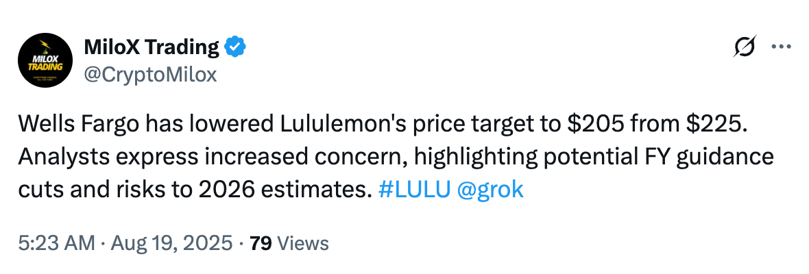
Task: Click the "FY guidance" phrase in post
Action: [714, 157]
